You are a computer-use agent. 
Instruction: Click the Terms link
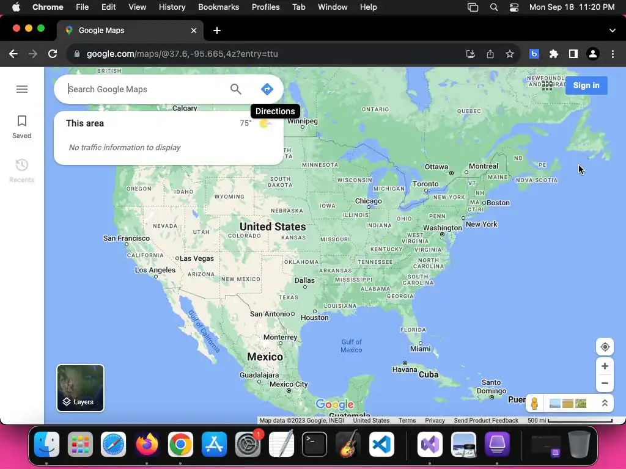tap(407, 420)
